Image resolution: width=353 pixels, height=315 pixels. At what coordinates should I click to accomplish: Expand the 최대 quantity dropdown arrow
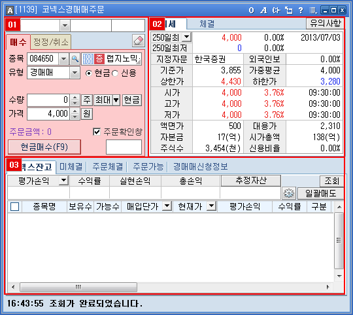click(x=116, y=100)
